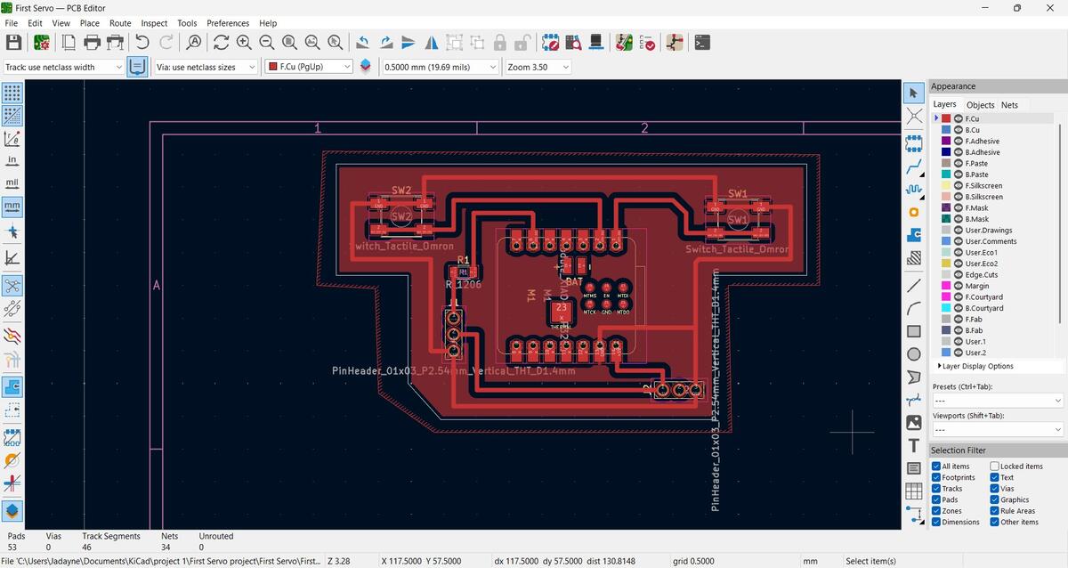Open the Help menu

tap(268, 23)
